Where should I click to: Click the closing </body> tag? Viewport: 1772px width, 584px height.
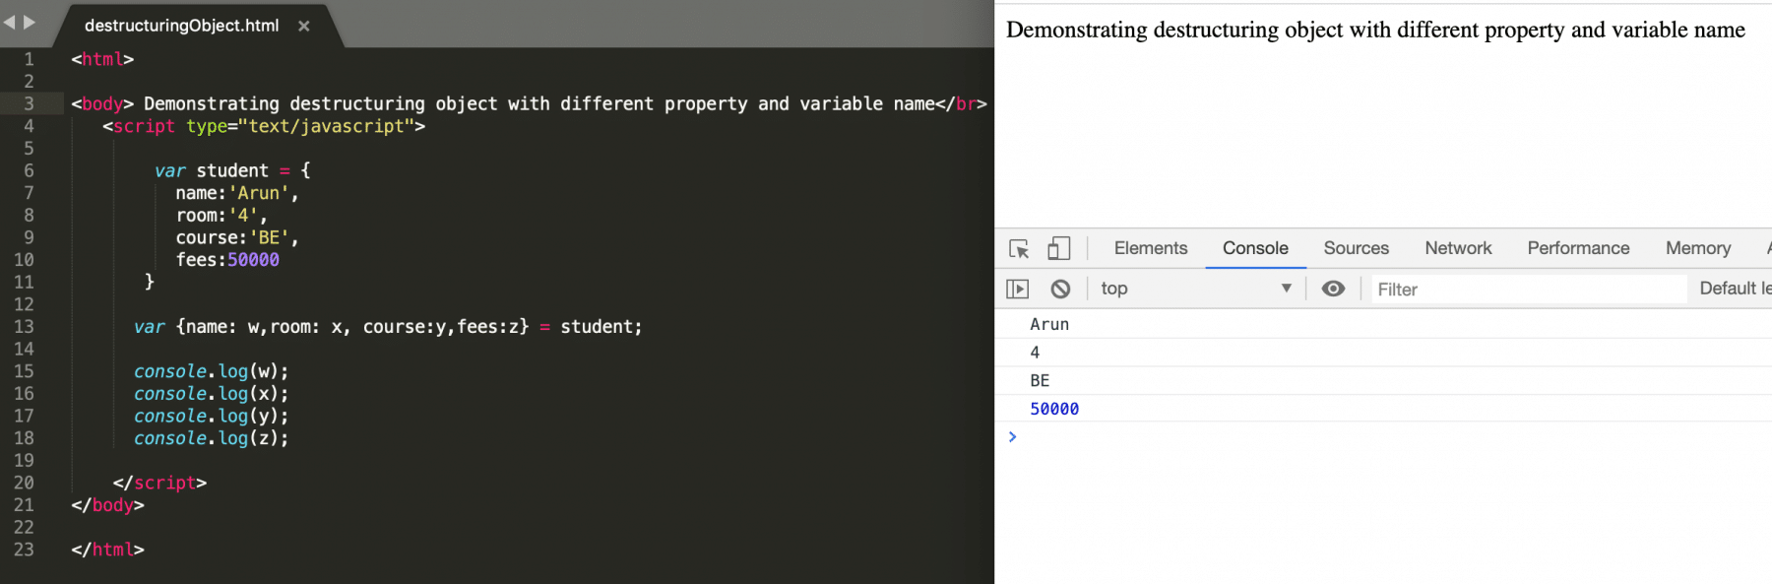pos(107,505)
